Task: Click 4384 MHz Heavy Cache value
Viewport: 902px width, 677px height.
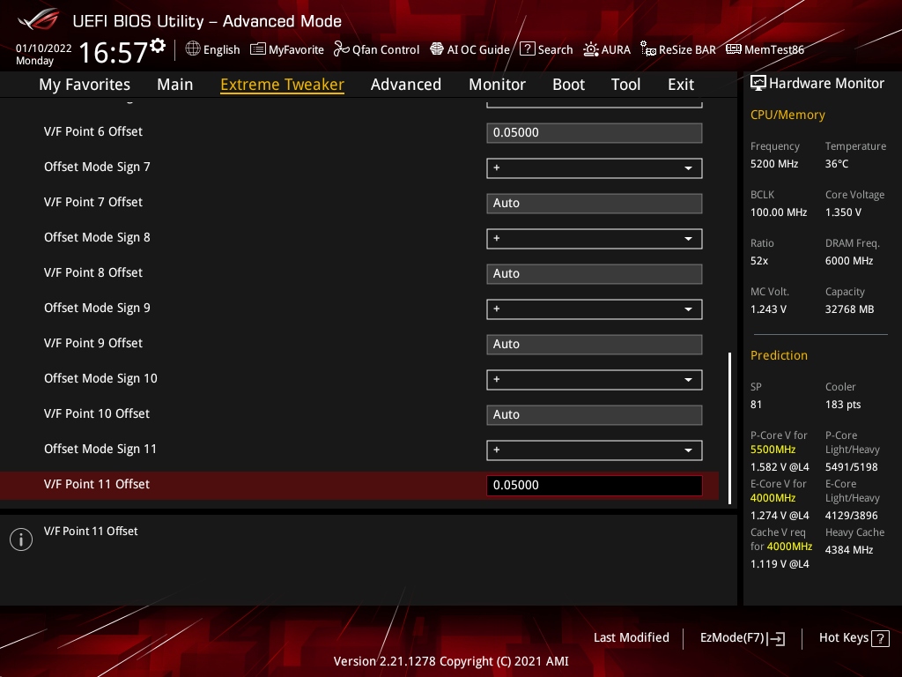Action: click(849, 550)
